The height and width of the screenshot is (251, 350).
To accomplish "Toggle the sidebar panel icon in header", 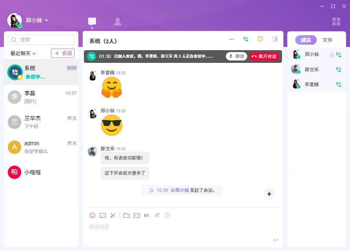I will tap(275, 39).
